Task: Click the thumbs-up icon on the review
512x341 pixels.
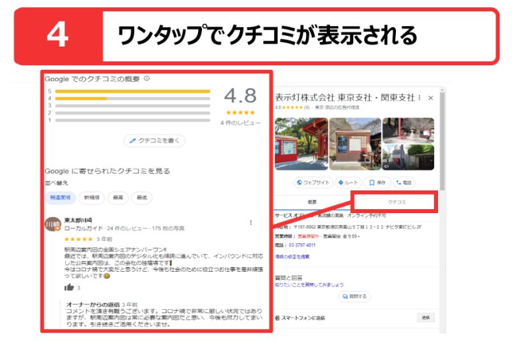Action: click(x=69, y=287)
